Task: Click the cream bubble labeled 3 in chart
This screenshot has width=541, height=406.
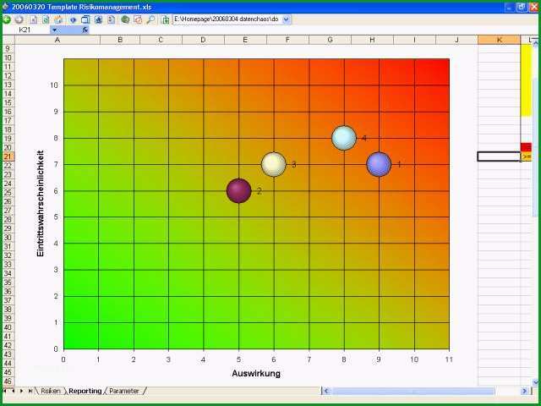Action: (x=274, y=164)
